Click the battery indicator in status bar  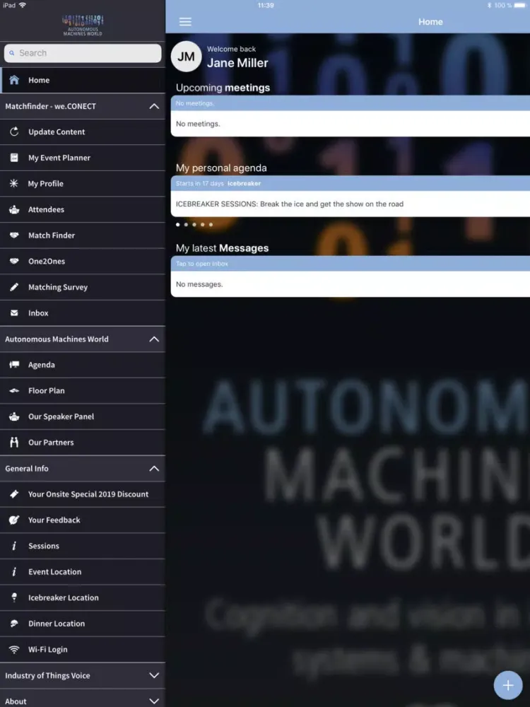tap(519, 6)
